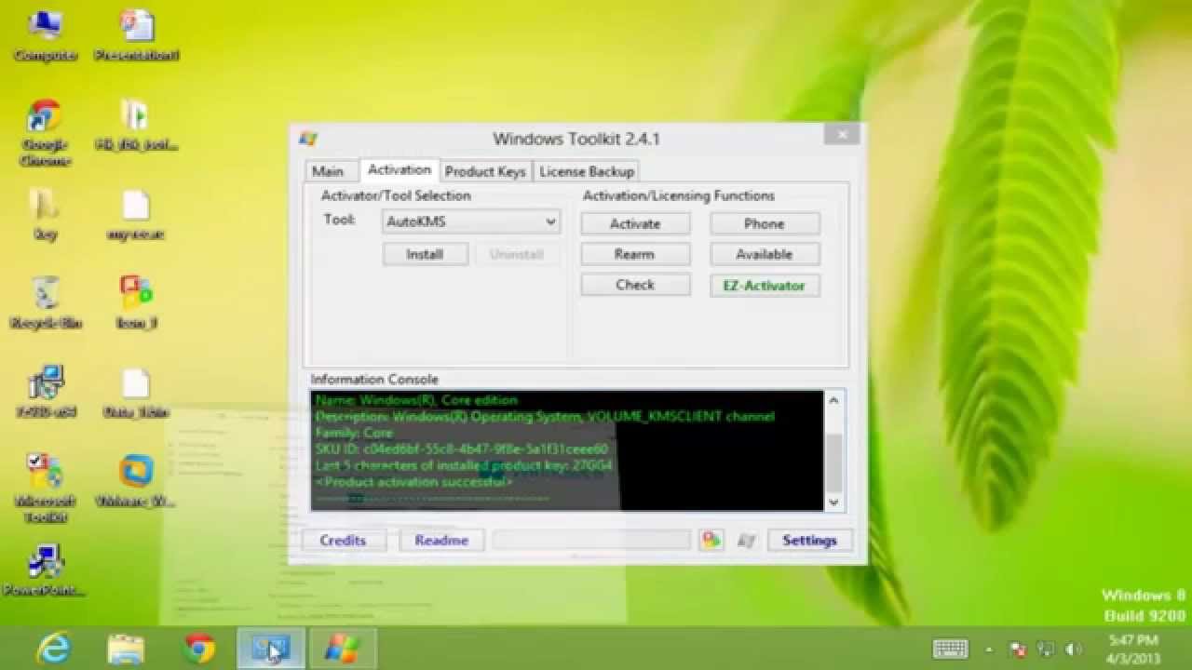Open the taskbar clock showing 5:47 PM

pyautogui.click(x=1133, y=650)
